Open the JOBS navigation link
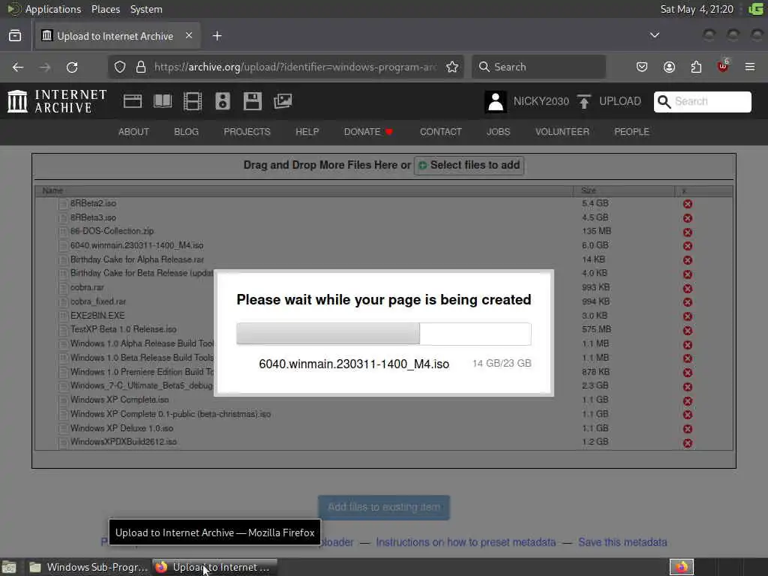 pos(498,132)
